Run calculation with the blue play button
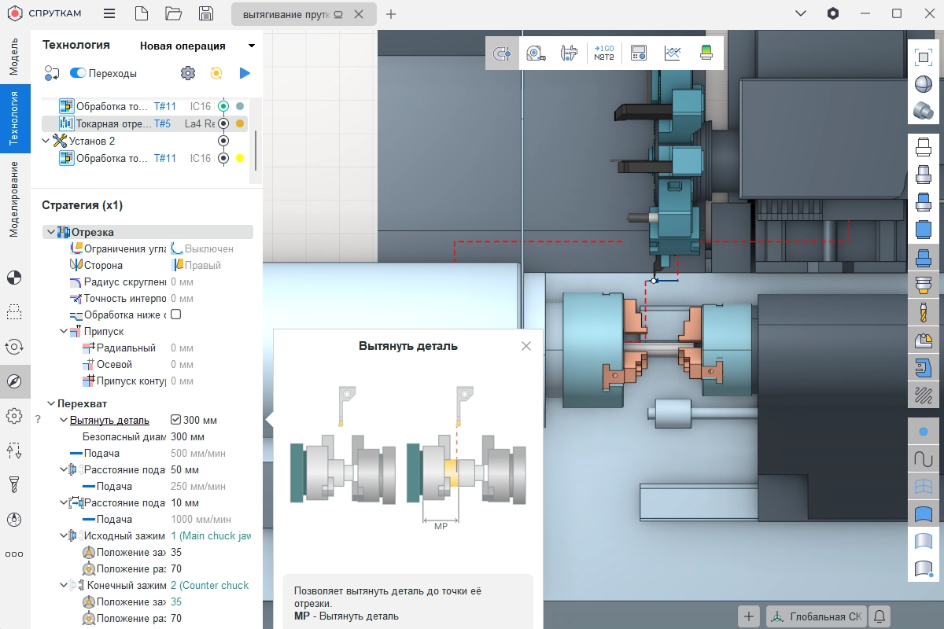Screen dimensions: 944x629 click(x=245, y=73)
